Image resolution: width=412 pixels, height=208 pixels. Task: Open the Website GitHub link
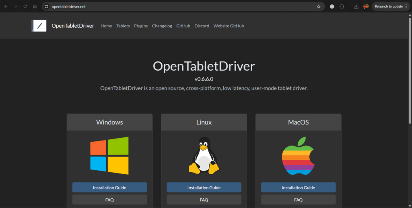click(229, 26)
